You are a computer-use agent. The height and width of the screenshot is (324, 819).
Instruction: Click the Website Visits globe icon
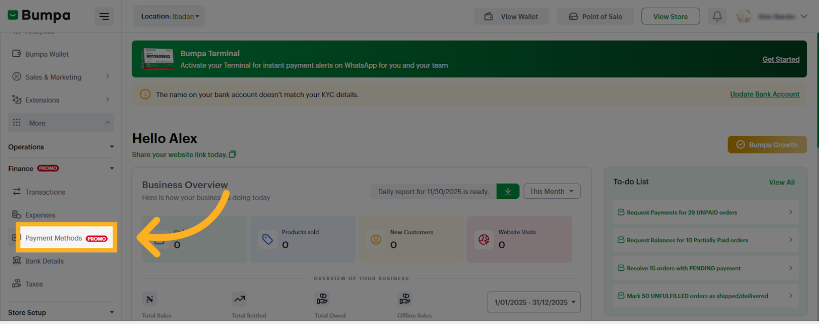(x=484, y=239)
